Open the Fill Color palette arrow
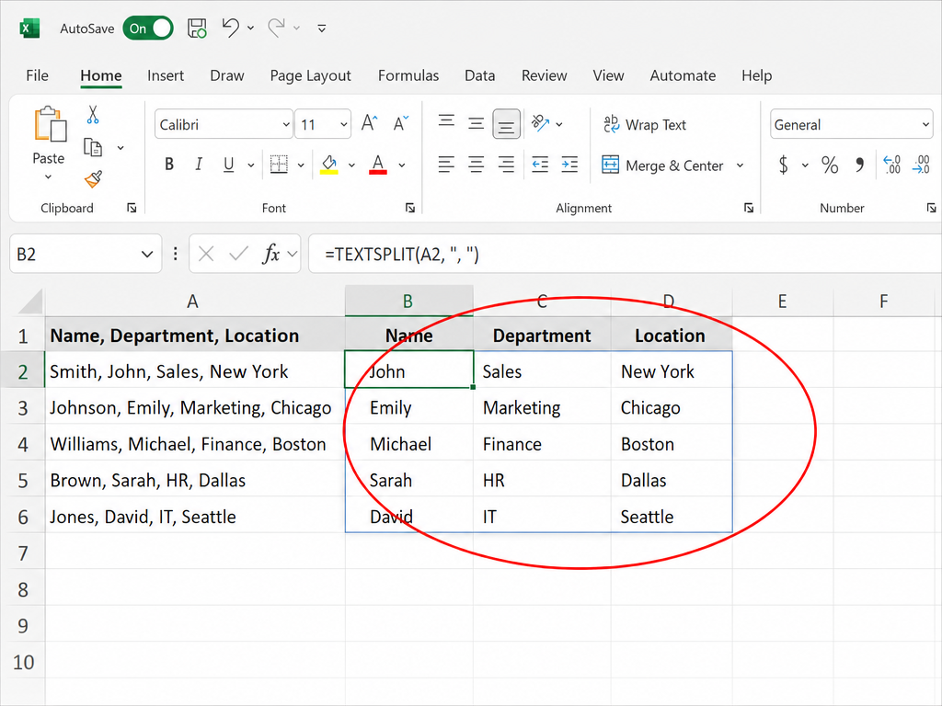Screen dimensions: 942x706 click(x=351, y=165)
